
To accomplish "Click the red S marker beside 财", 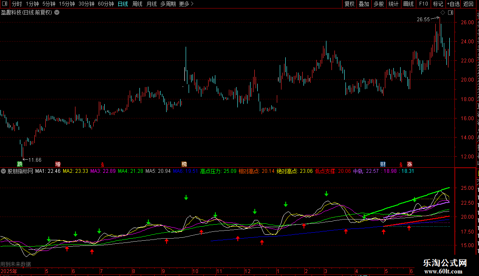I will pyautogui.click(x=401, y=165).
